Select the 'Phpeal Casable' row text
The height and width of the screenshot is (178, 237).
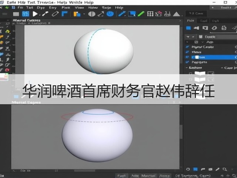pyautogui.click(x=203, y=47)
